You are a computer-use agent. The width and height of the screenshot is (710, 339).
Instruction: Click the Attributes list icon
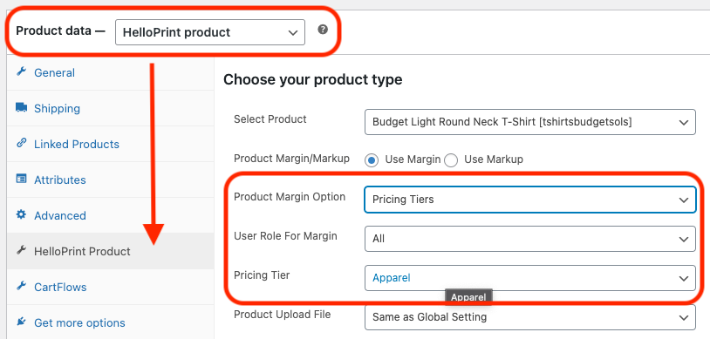click(21, 179)
